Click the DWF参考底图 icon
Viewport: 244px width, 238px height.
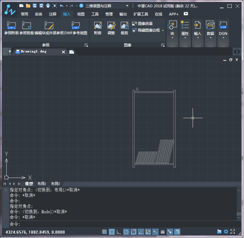coord(76,26)
